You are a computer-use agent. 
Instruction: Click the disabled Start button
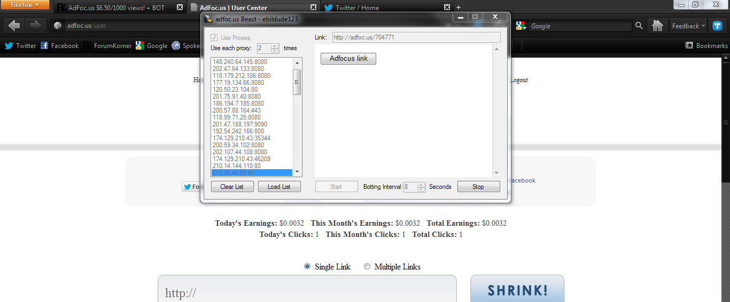336,187
